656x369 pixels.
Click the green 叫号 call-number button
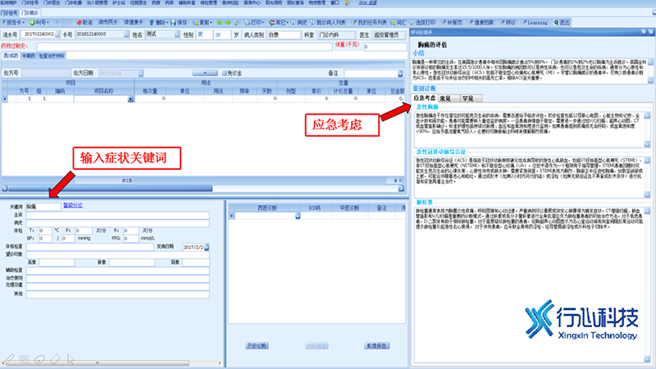pos(39,23)
